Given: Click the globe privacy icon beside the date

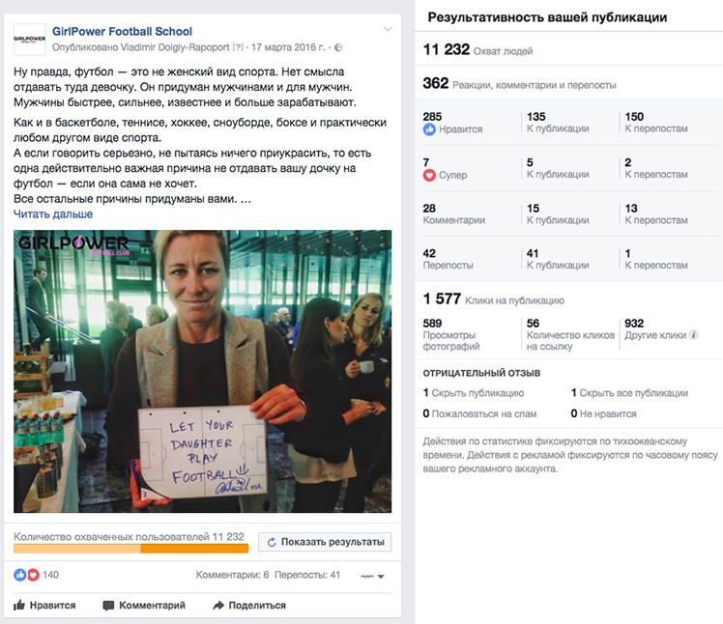Looking at the screenshot, I should point(338,47).
